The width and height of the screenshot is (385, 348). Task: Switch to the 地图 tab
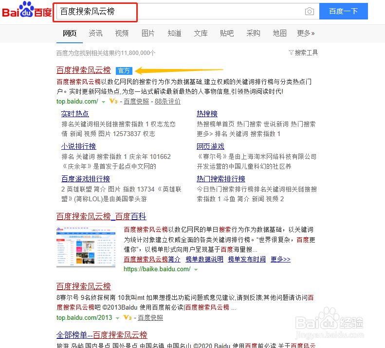[x=280, y=33]
